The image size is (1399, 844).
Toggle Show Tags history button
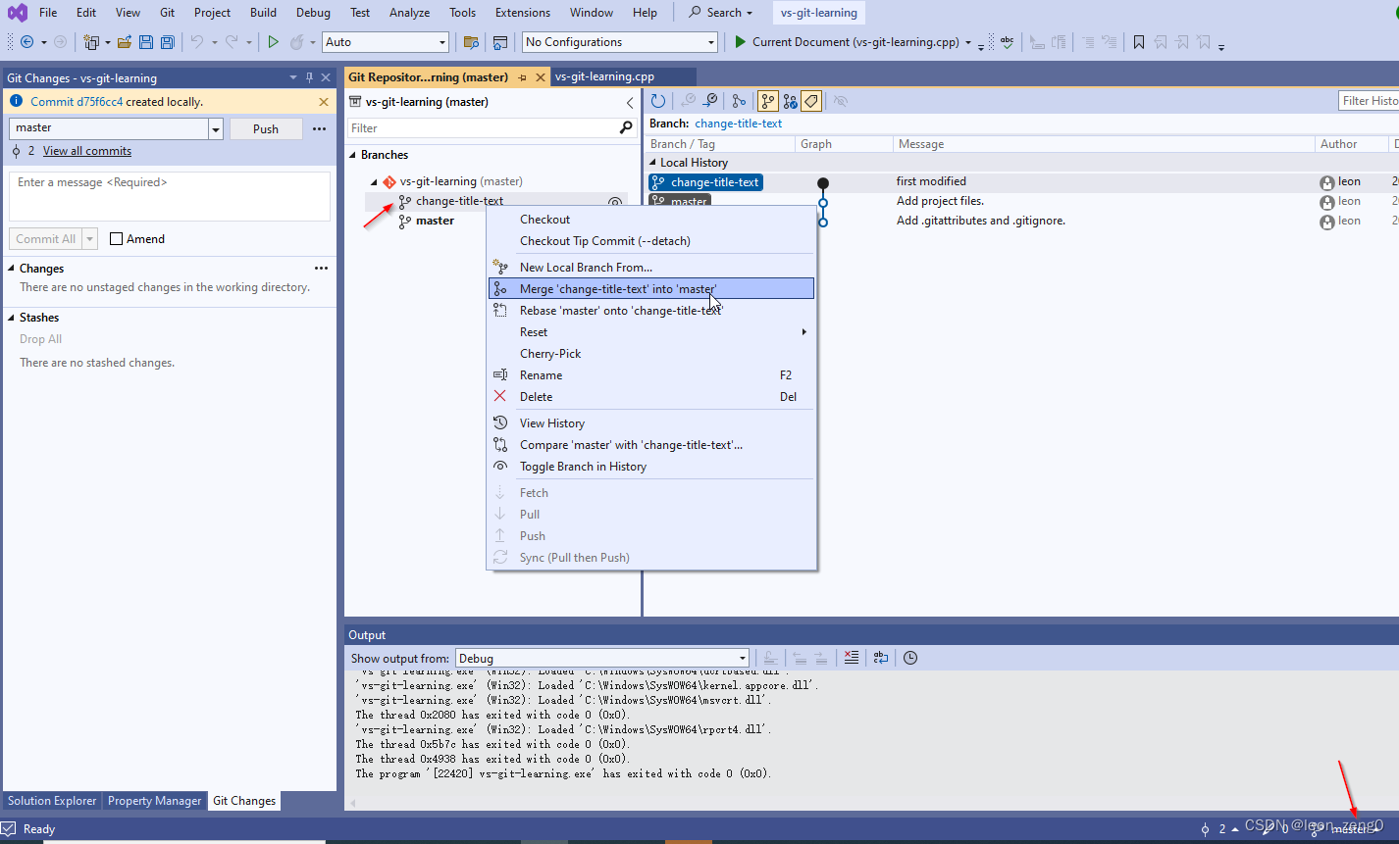pos(811,101)
